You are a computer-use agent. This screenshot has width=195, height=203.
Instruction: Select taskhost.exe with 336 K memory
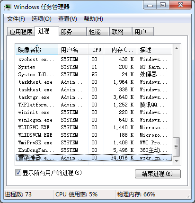(94, 89)
